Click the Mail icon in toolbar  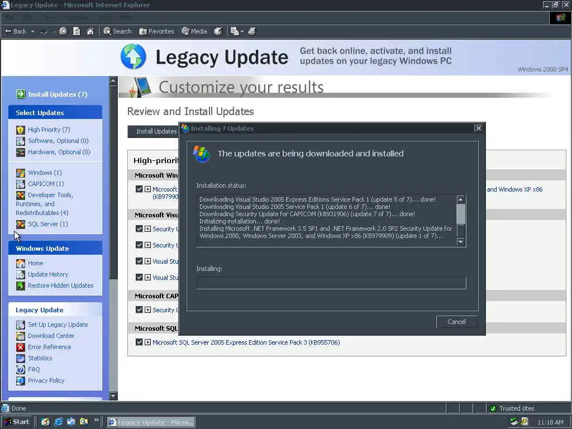pyautogui.click(x=235, y=31)
